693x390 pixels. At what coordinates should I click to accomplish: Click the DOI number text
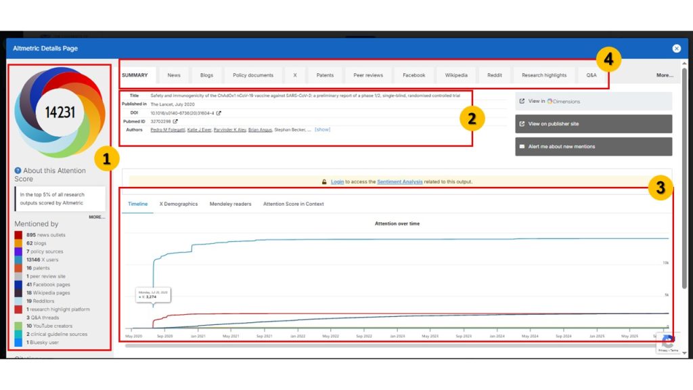[182, 113]
